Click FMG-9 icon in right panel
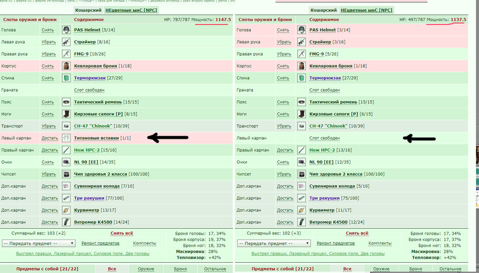This screenshot has height=273, width=479. point(301,54)
